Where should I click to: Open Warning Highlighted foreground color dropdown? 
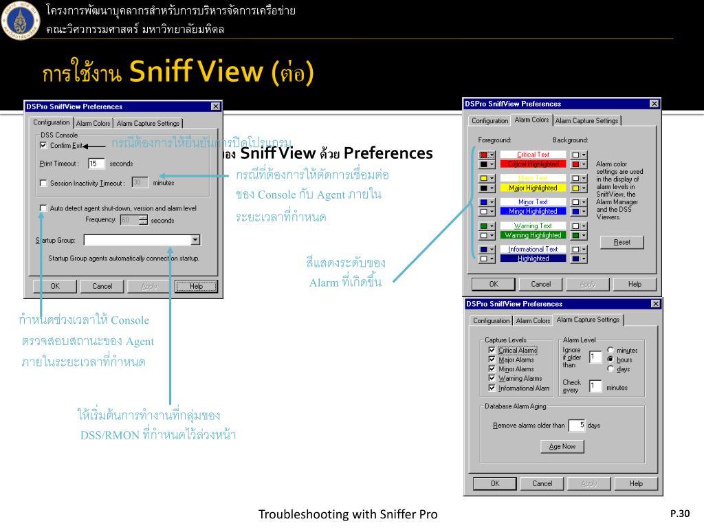(x=492, y=235)
